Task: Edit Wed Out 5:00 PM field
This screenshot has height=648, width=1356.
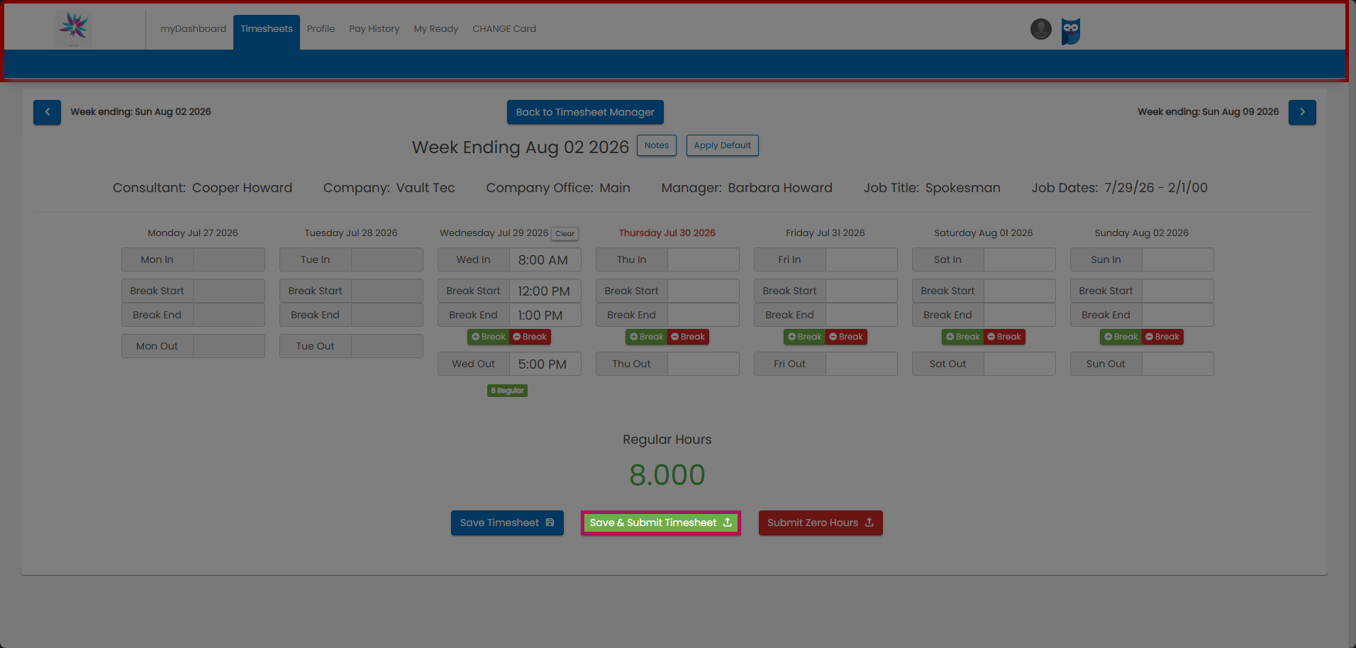Action: click(545, 364)
